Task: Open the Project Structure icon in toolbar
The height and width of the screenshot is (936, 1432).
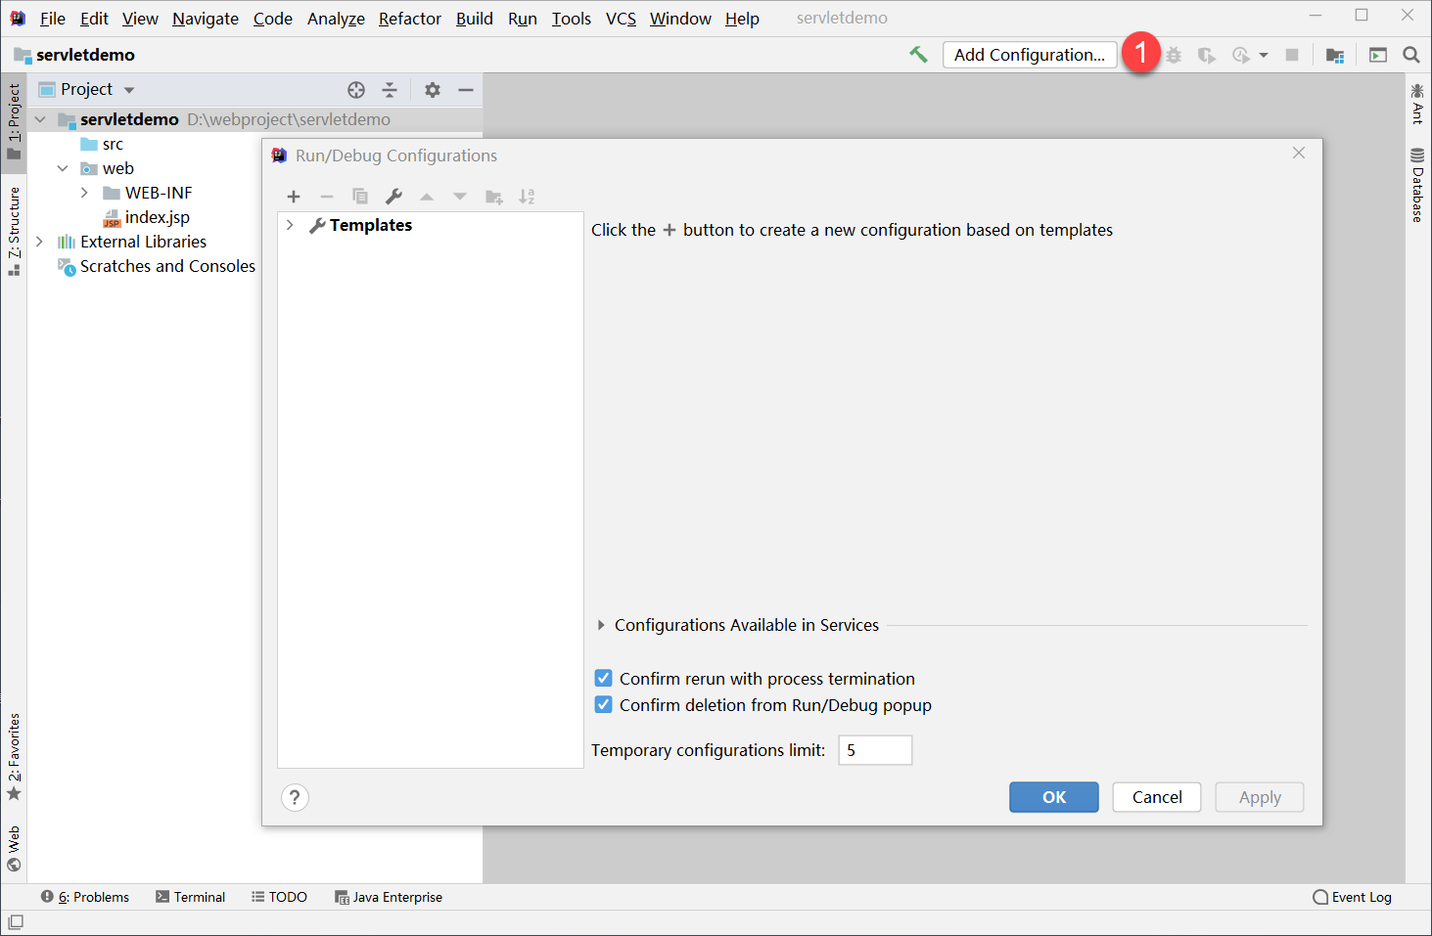Action: pos(1335,56)
